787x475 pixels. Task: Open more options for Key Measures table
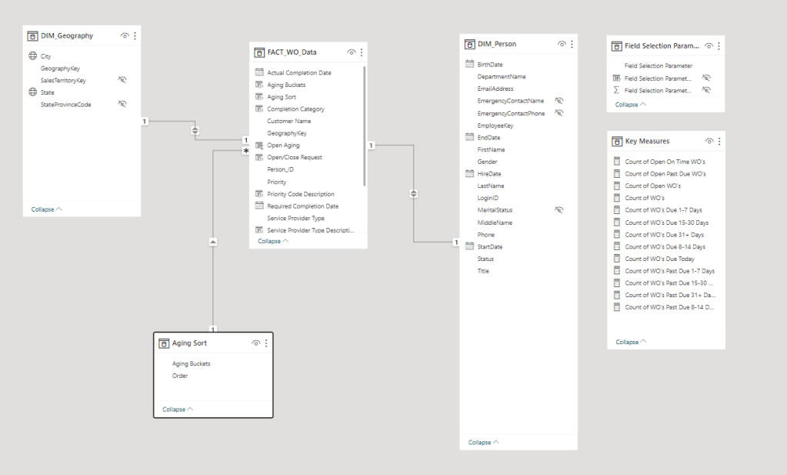[x=719, y=142]
